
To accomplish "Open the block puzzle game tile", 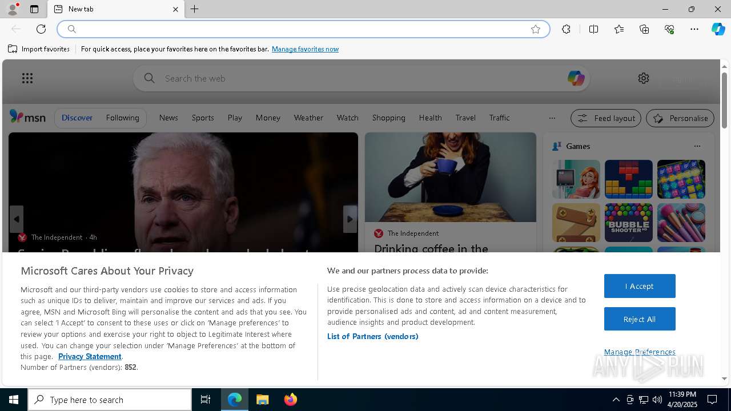I will [x=628, y=179].
